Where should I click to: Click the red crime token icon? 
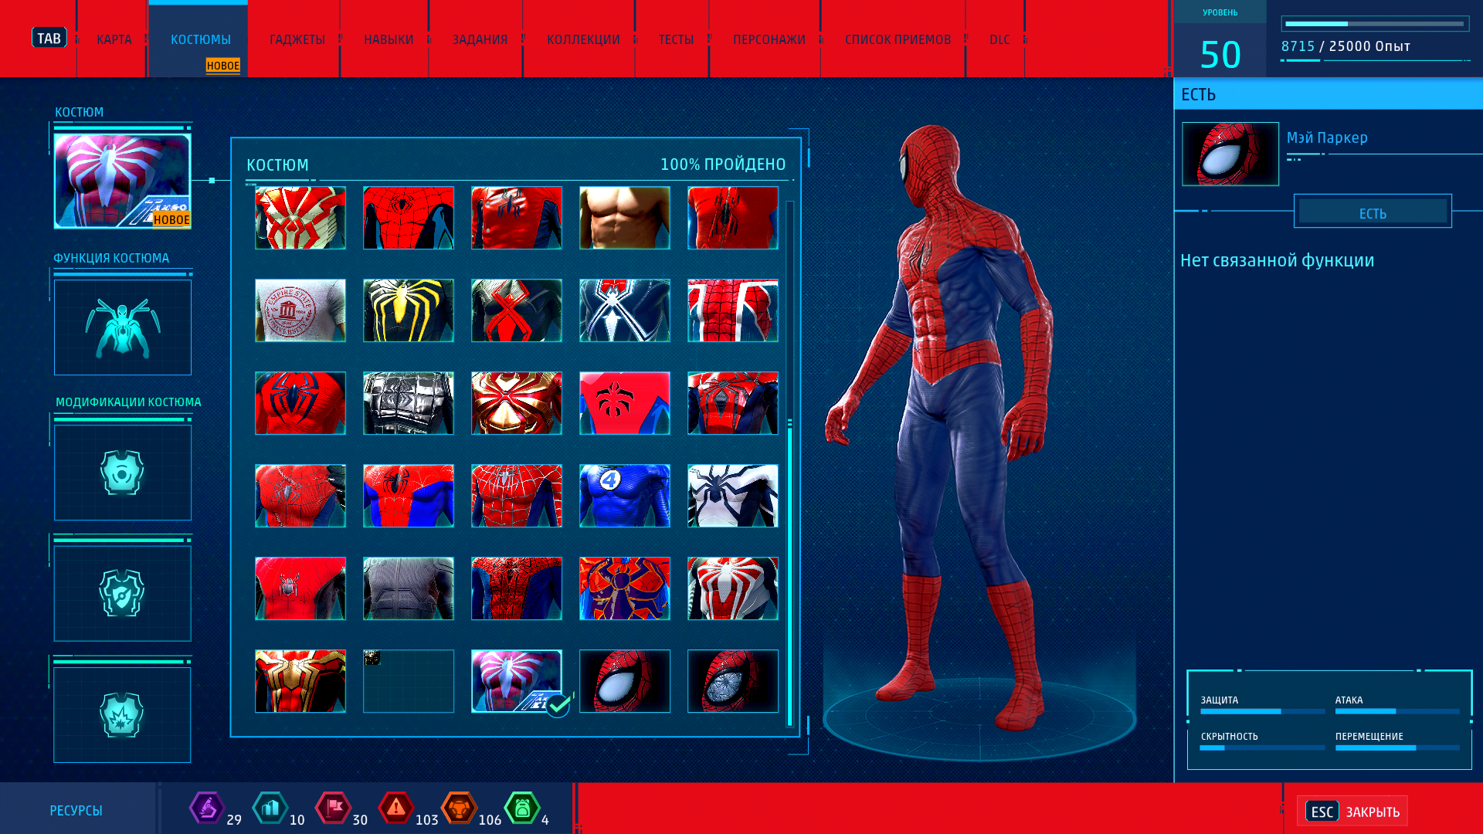click(x=396, y=809)
